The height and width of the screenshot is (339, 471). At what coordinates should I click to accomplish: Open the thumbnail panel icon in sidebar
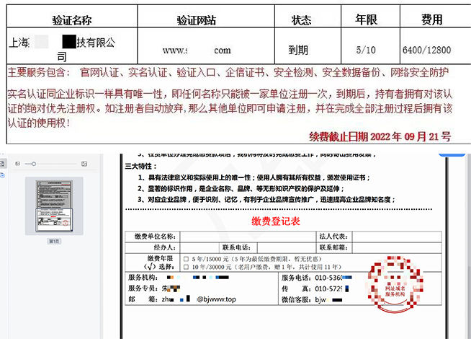2,163
